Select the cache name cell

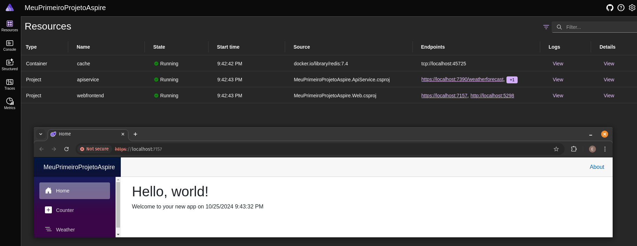(x=84, y=64)
